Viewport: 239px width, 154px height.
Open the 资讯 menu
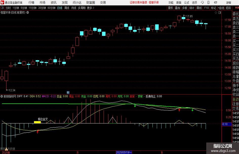[x=54, y=3]
